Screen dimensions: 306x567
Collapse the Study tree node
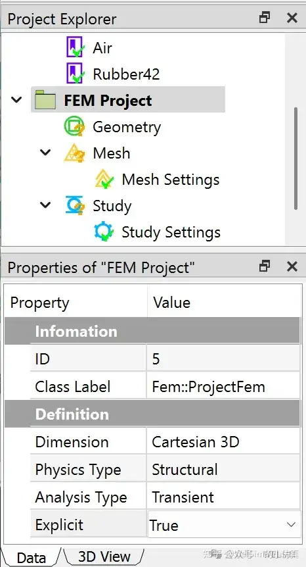coord(45,205)
